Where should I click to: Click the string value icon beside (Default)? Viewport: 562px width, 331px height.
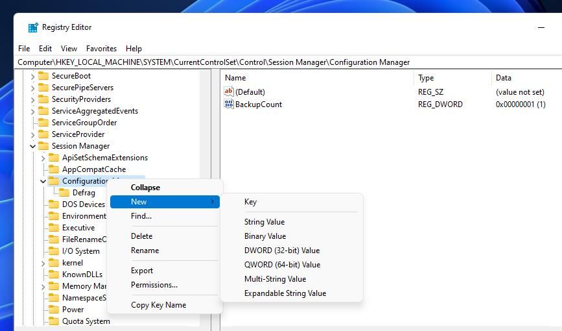click(229, 92)
